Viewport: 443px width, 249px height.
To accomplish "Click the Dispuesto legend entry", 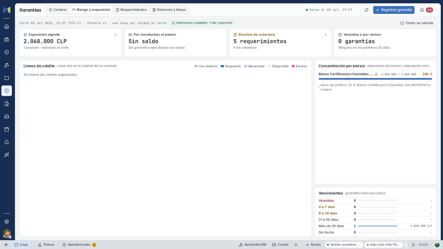I will pos(231,66).
